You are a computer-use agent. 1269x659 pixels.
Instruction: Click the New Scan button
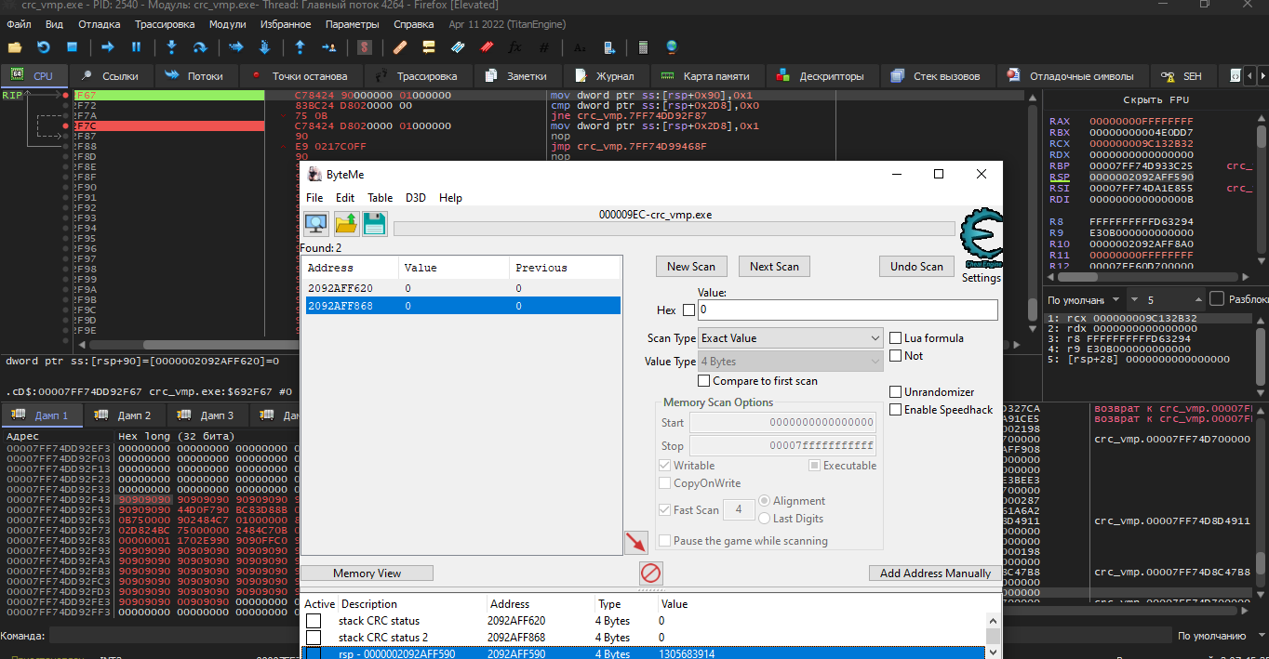point(691,267)
